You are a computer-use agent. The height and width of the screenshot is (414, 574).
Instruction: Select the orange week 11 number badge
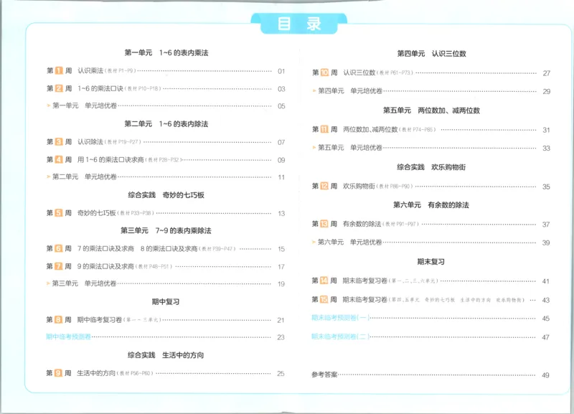(x=324, y=129)
